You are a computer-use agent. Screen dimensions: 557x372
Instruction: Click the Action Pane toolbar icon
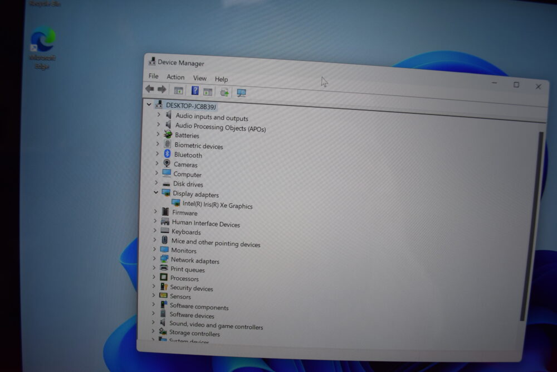tap(208, 92)
